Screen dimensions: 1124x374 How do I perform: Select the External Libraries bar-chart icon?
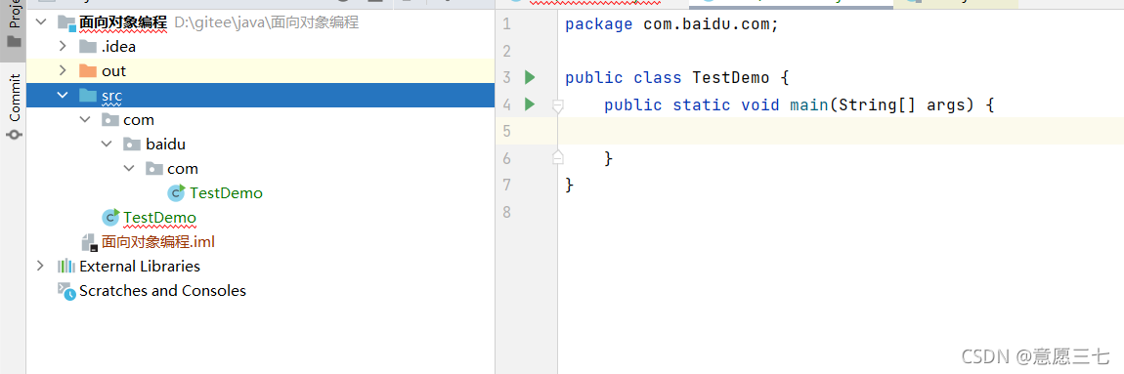65,266
